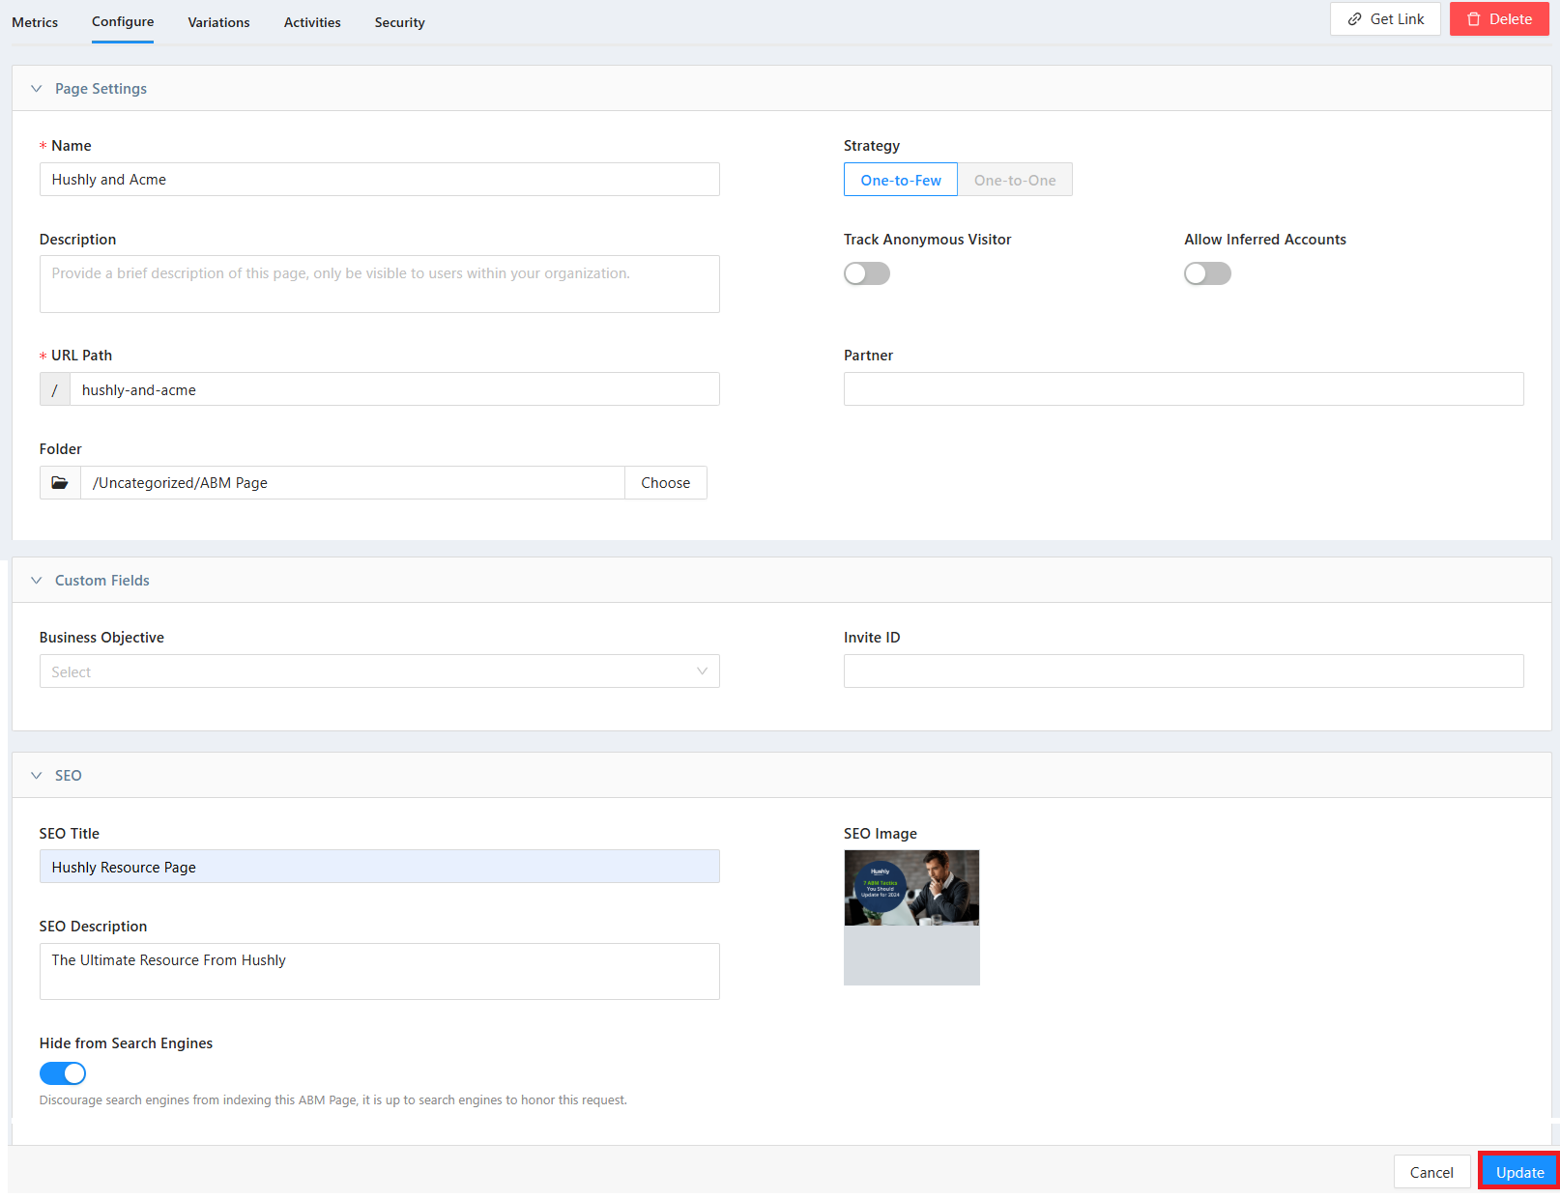Screen dimensions: 1560x1199
Task: Collapse the Custom Fields section chevron
Action: point(37,581)
